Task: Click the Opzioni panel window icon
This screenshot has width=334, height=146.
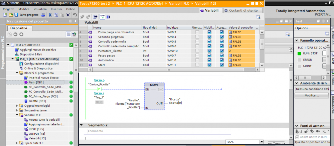Action: (327, 33)
